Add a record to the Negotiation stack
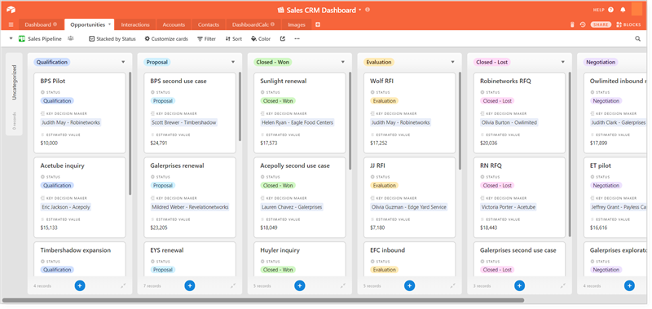652x309 pixels. 629,285
